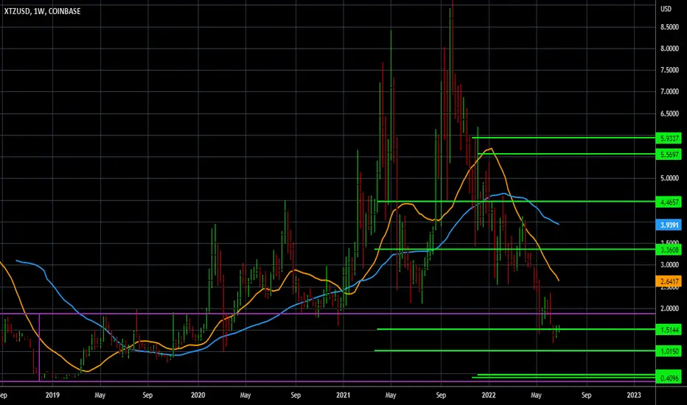
Task: Click the blue 3.9391 moving average label
Action: (669, 225)
